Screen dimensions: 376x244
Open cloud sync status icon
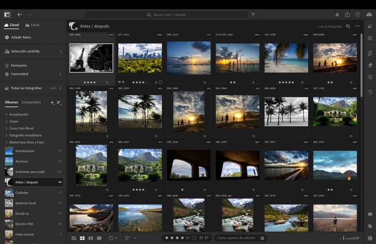pos(369,14)
